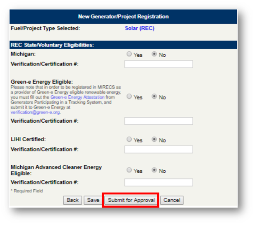
Task: Focus the Green-e Verification/Certification # field
Action: pyautogui.click(x=159, y=121)
